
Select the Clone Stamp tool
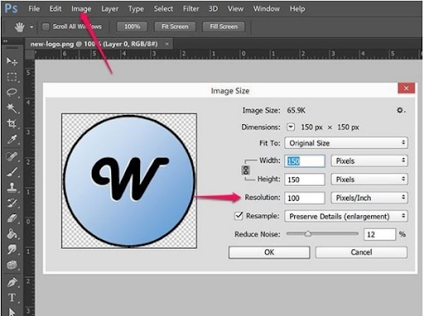tap(12, 188)
